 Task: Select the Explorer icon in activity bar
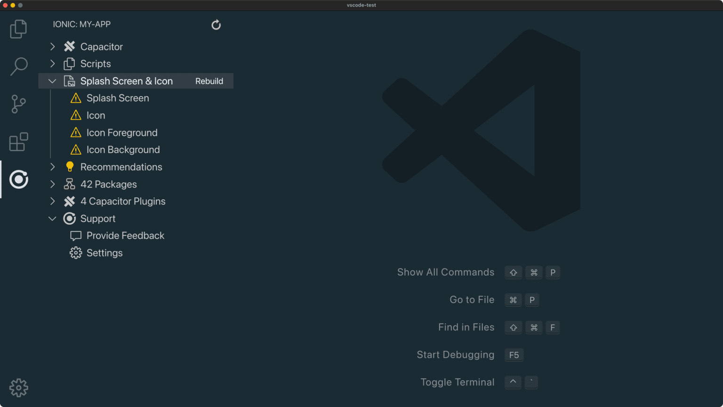(x=18, y=29)
